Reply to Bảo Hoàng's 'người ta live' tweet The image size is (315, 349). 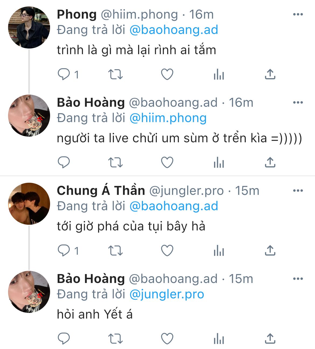coord(64,163)
